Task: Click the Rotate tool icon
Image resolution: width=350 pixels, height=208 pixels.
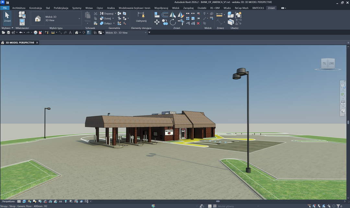Action: coord(173,22)
